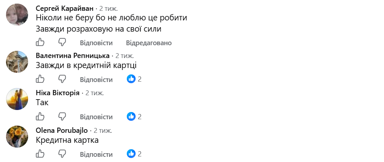Like Olena Porubajlo's comment

point(40,154)
